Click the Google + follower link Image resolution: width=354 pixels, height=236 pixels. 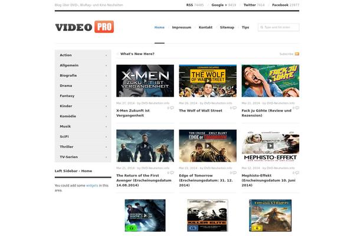tap(224, 5)
